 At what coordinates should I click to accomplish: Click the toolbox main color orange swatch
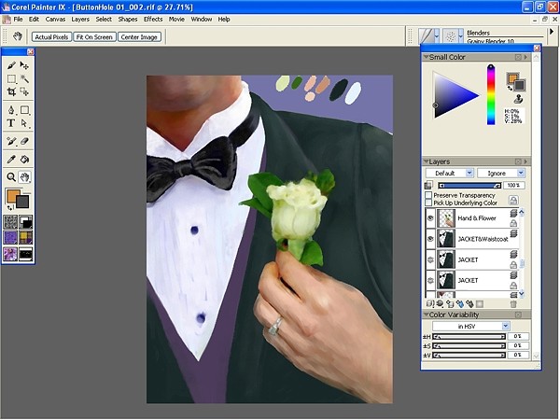[12, 195]
